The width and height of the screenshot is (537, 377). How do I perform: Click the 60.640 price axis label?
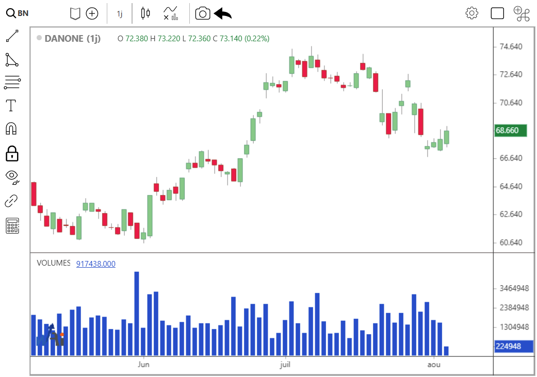click(511, 242)
